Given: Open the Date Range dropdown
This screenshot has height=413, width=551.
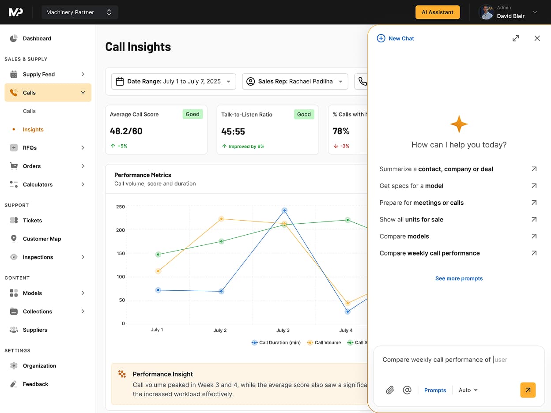Looking at the screenshot, I should 174,82.
